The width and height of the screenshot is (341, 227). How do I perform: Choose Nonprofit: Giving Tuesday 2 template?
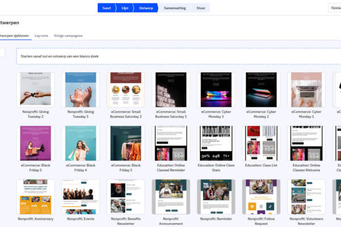tap(35, 90)
